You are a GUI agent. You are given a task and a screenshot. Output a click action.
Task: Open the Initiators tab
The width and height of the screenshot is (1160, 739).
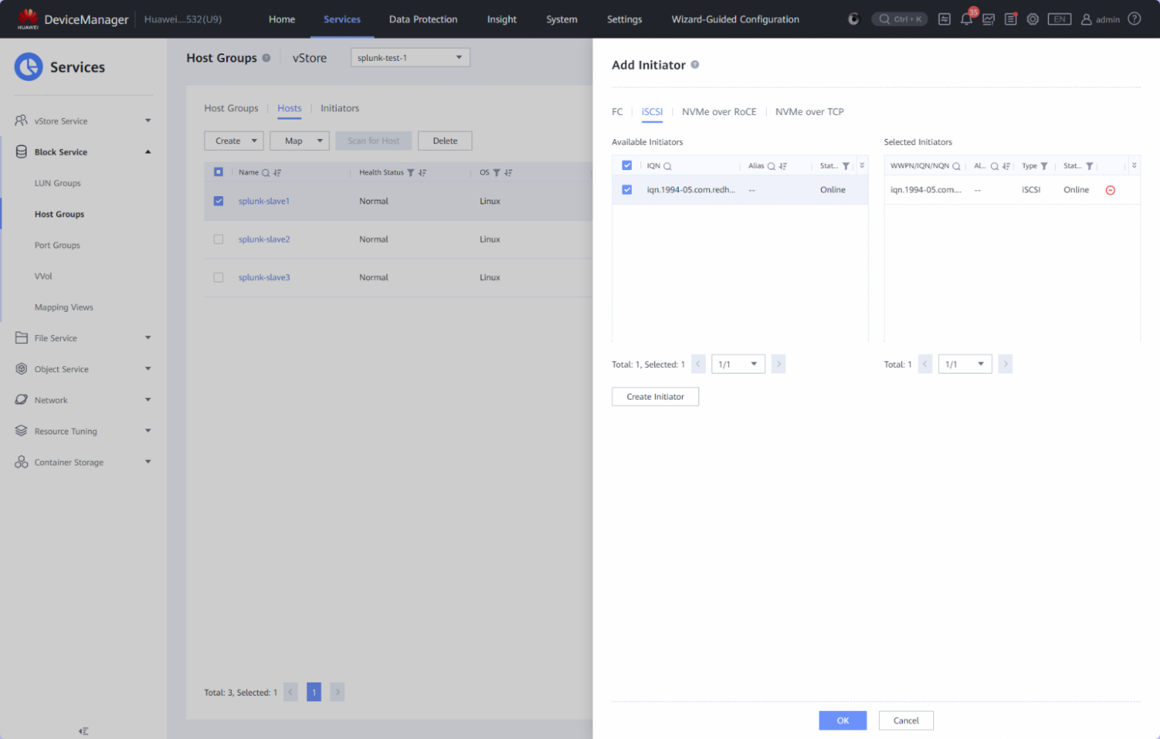340,108
